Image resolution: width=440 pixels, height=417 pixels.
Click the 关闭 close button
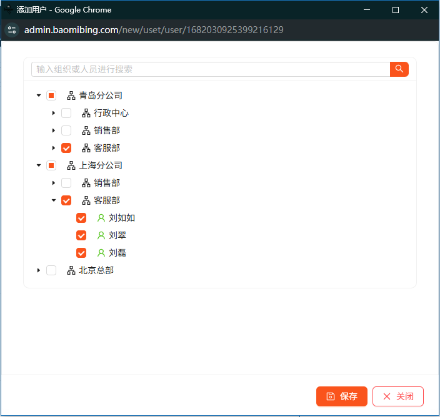[x=397, y=396]
